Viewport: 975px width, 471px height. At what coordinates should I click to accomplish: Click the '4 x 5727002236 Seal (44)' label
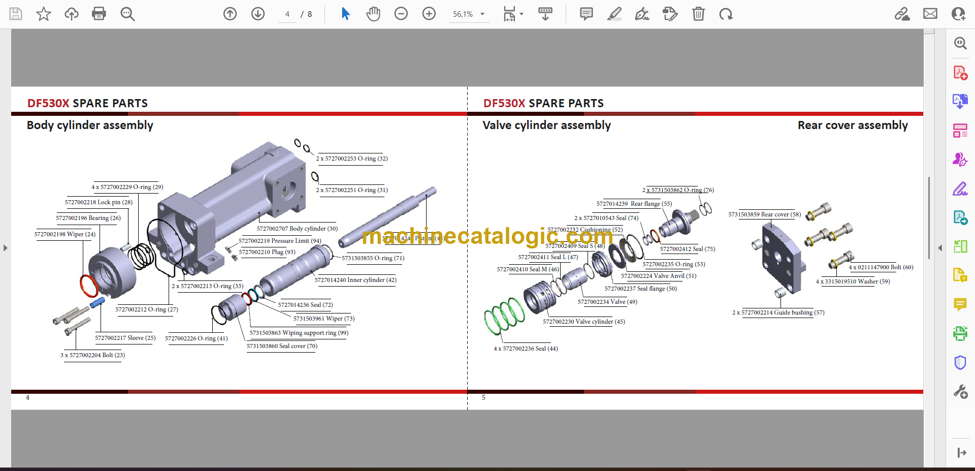point(526,349)
